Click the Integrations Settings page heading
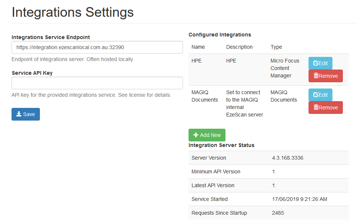Image resolution: width=357 pixels, height=224 pixels. (x=73, y=12)
